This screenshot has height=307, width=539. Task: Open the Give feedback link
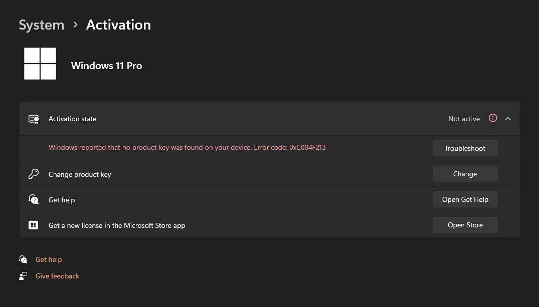tap(57, 276)
